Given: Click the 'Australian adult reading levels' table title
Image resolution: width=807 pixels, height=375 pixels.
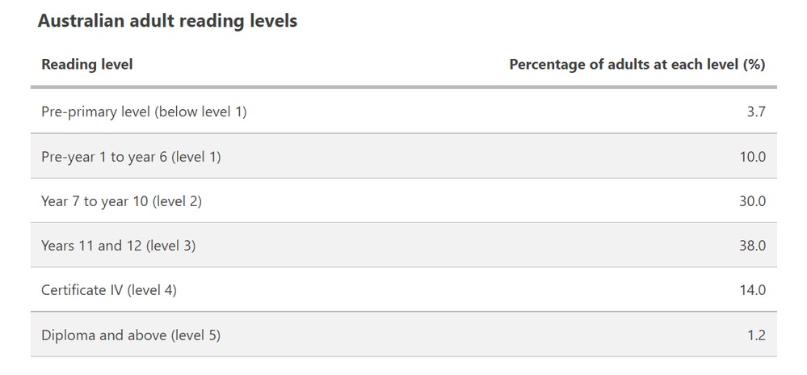Looking at the screenshot, I should coord(167,22).
